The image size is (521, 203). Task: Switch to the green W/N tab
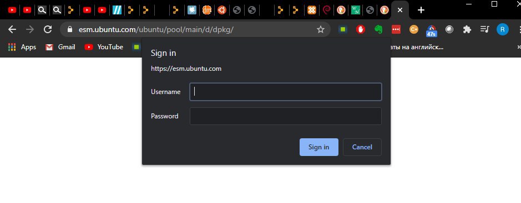point(356,11)
